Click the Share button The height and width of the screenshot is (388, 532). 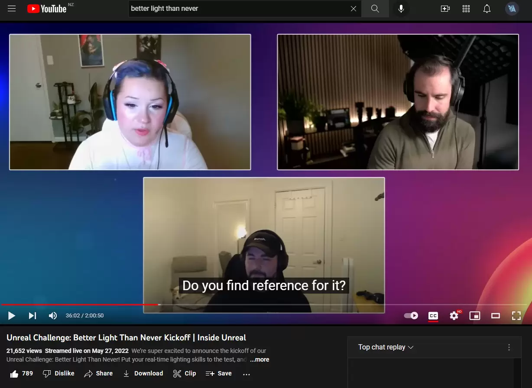[x=98, y=373]
